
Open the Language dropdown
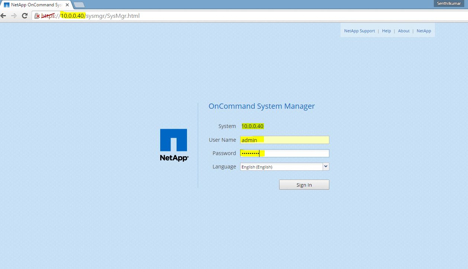point(284,167)
